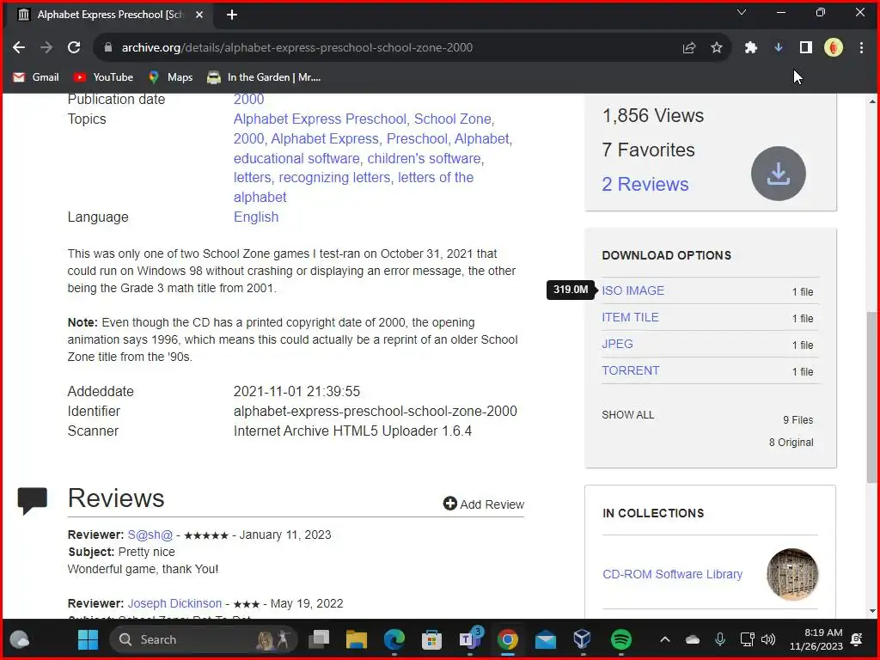Open a new browser tab
This screenshot has width=880, height=660.
click(x=232, y=15)
